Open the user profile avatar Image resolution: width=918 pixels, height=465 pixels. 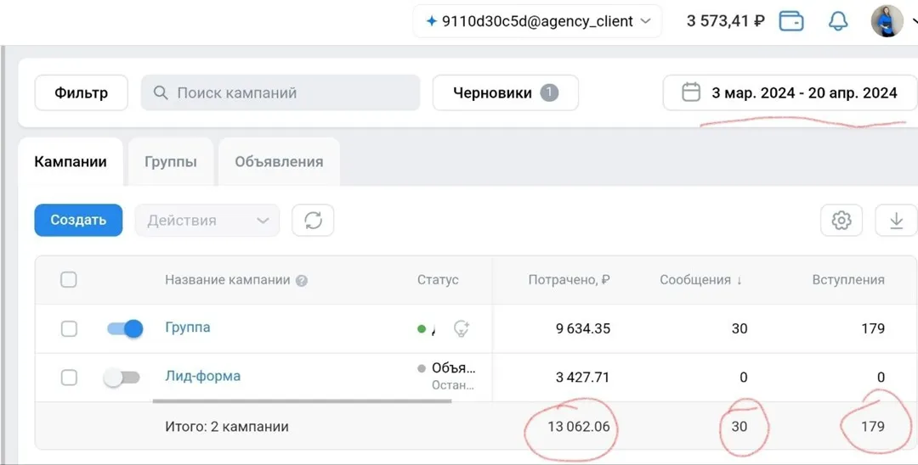887,21
